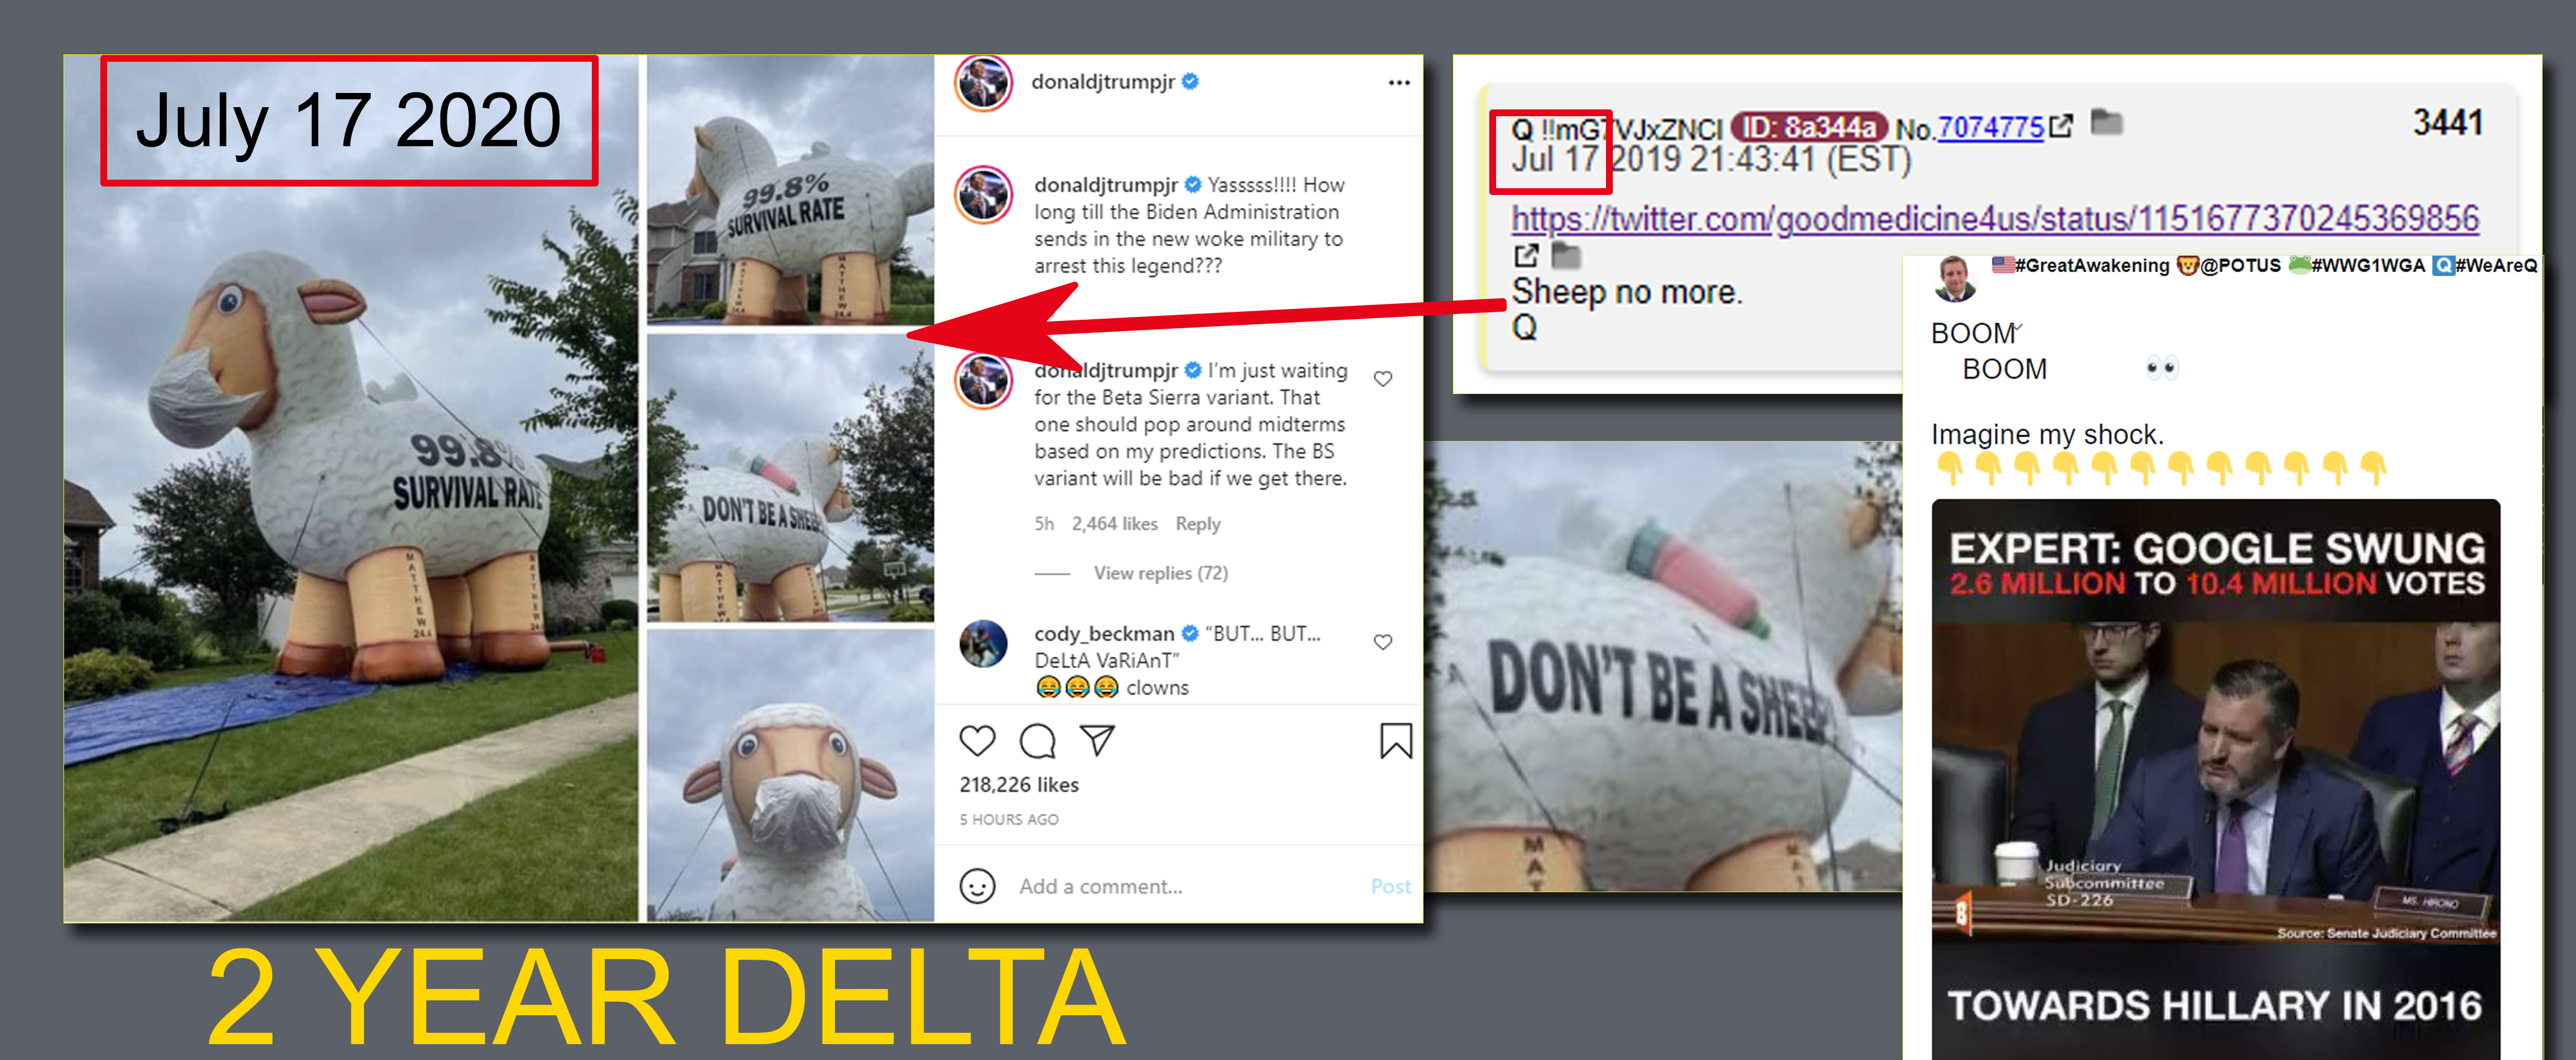Like the Instagram post with heart icon

pyautogui.click(x=977, y=741)
